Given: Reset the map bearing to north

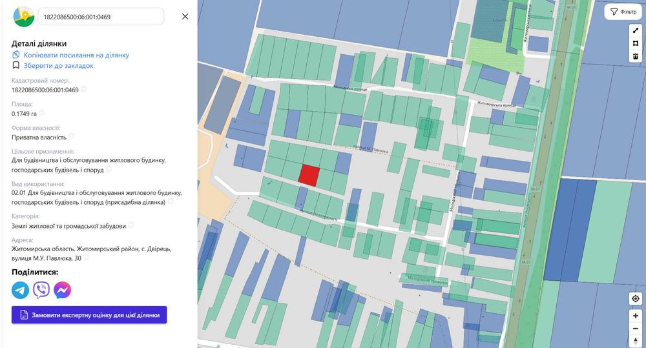Looking at the screenshot, I should pos(636,341).
